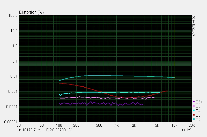Click the 50 x-axis frequency label

coord(42,125)
